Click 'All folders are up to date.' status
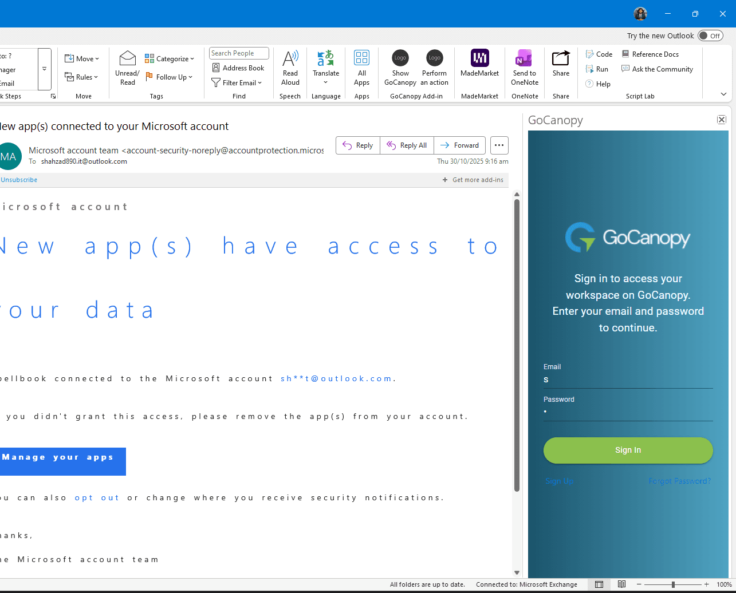The width and height of the screenshot is (736, 593). click(427, 584)
